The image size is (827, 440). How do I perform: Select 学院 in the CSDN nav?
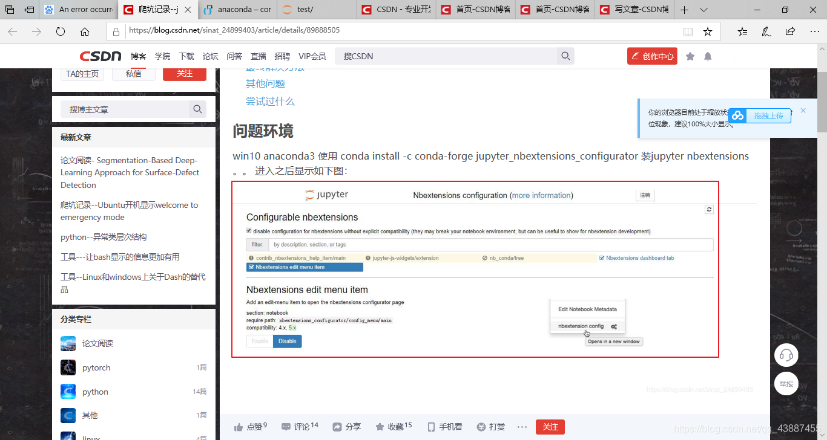click(162, 56)
